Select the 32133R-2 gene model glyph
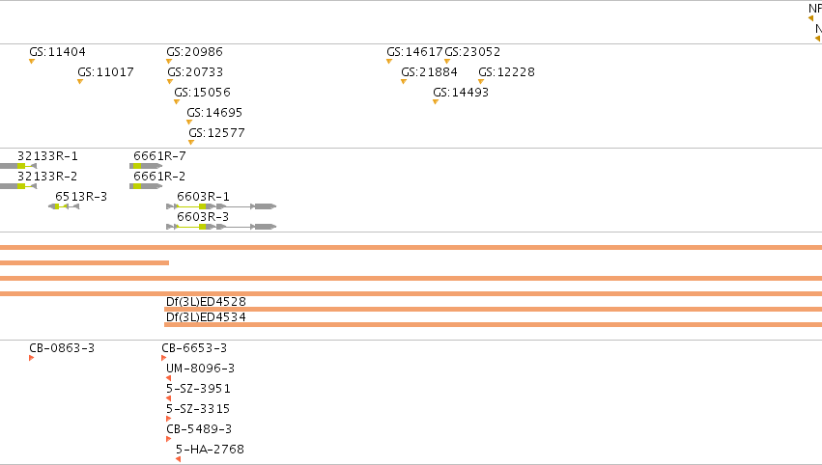The image size is (822, 465). (18, 186)
